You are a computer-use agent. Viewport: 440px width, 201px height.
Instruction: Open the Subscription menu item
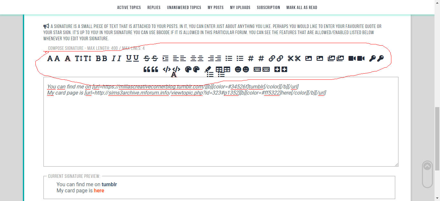[x=268, y=7]
